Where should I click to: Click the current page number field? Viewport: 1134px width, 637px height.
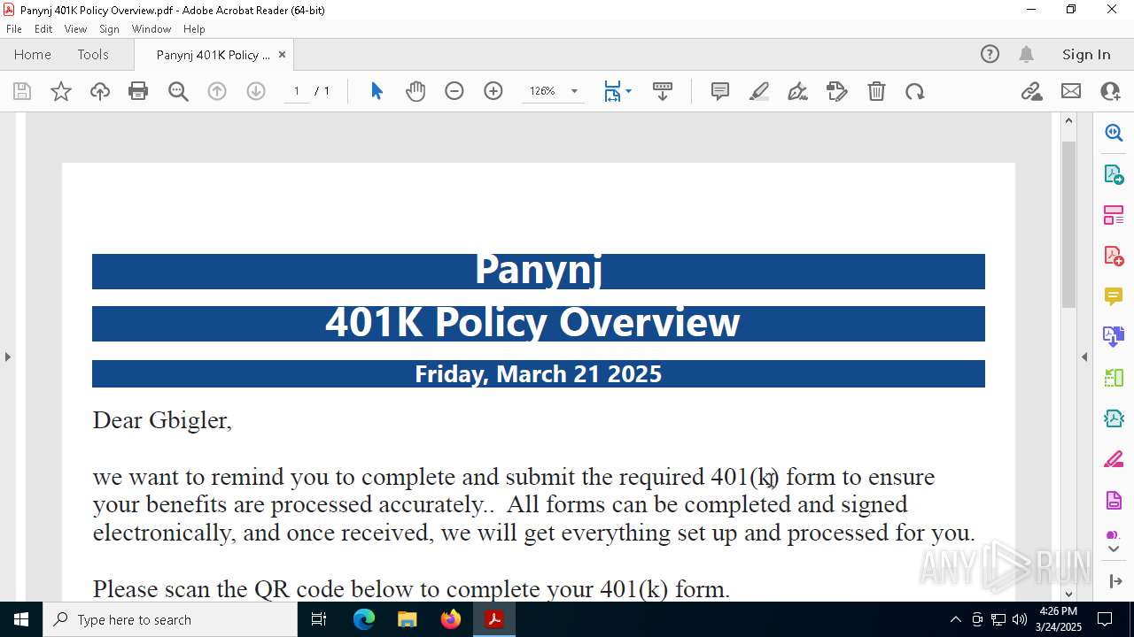296,91
